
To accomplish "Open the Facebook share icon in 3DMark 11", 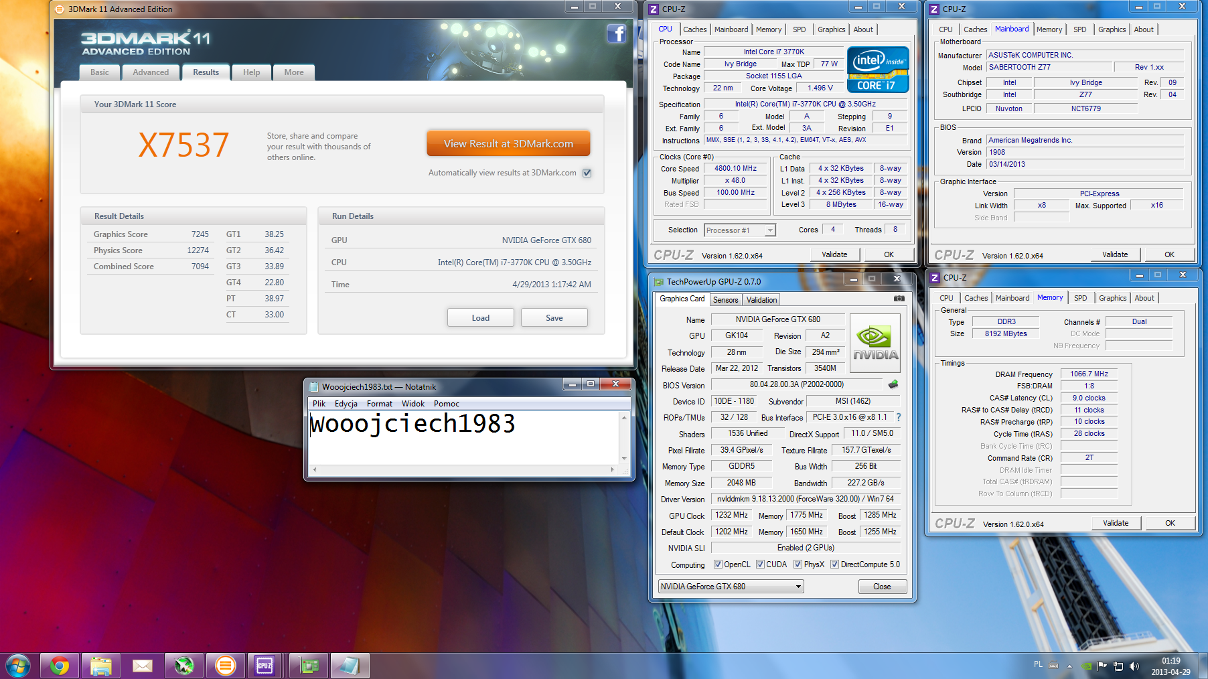I will pos(616,33).
